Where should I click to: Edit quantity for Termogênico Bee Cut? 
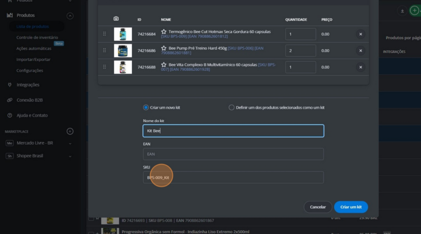301,34
